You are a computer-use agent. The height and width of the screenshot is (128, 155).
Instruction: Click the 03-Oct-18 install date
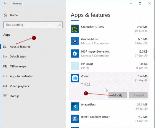(x=141, y=31)
